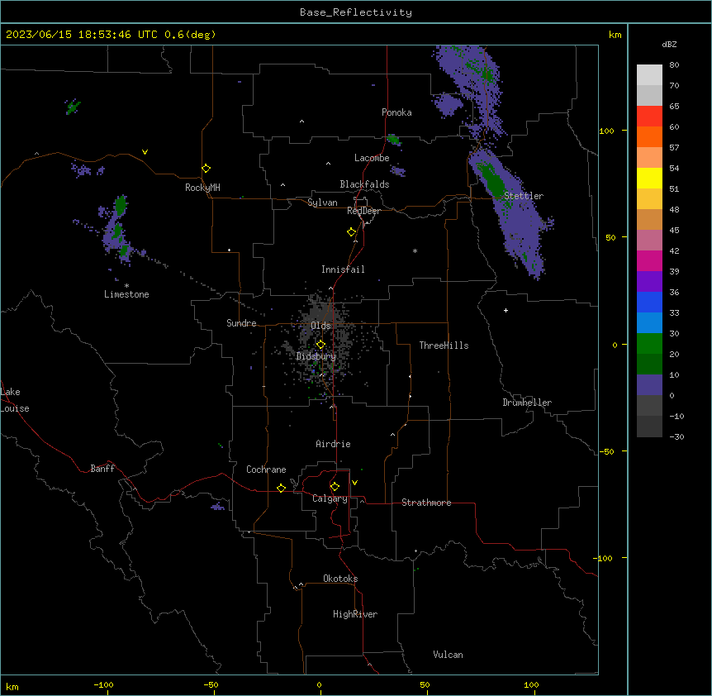Select the RedDeer city label
This screenshot has height=696, width=712.
click(x=363, y=211)
